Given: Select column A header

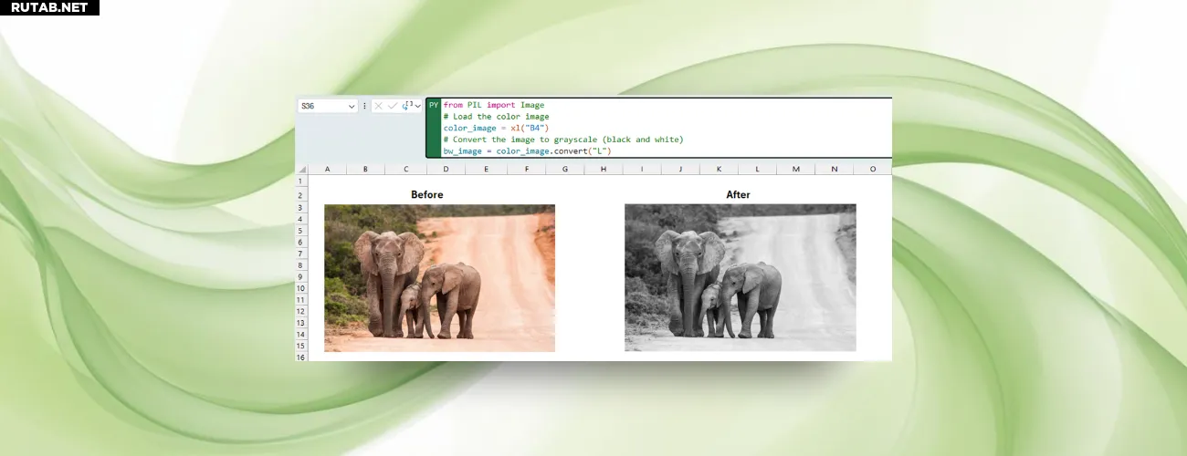Looking at the screenshot, I should coord(328,170).
